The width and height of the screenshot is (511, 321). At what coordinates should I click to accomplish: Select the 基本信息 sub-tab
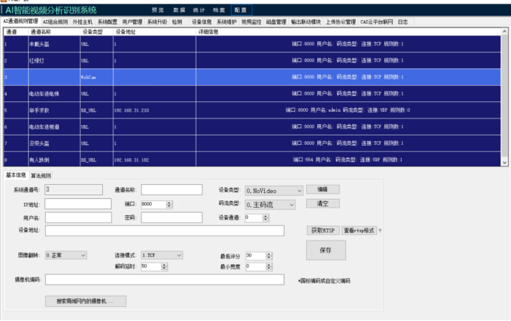click(16, 175)
